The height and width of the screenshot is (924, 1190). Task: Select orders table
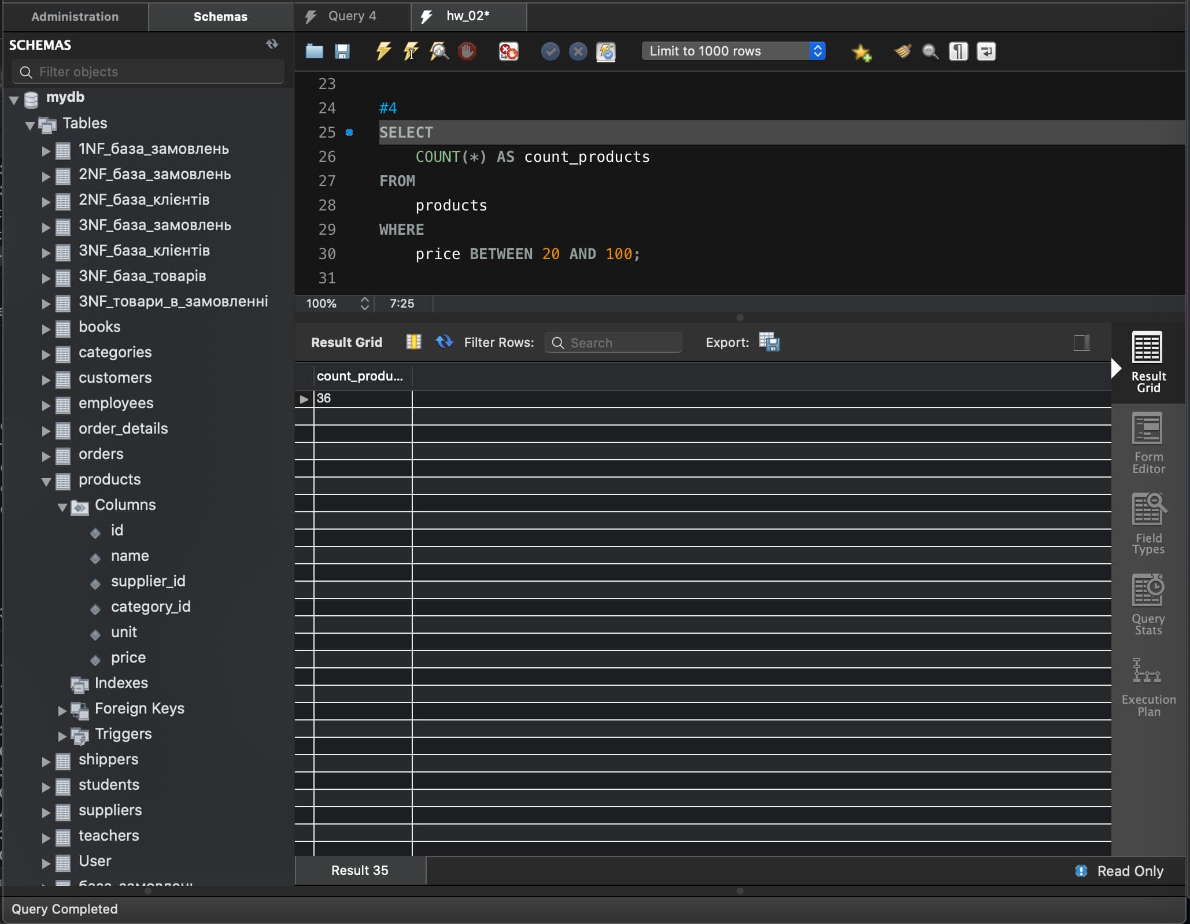[x=101, y=454]
